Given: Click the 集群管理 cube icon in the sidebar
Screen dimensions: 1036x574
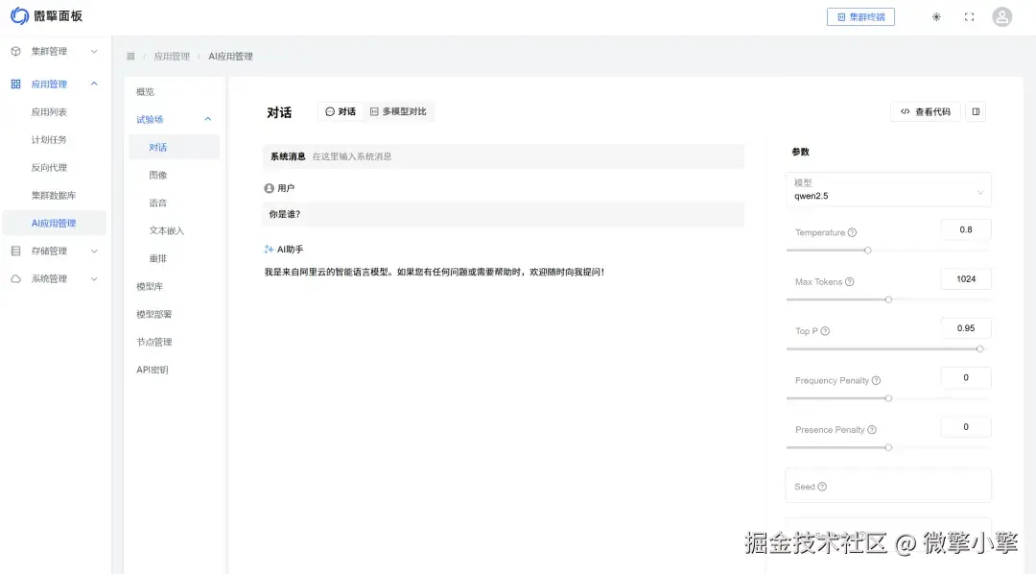Looking at the screenshot, I should (13, 51).
